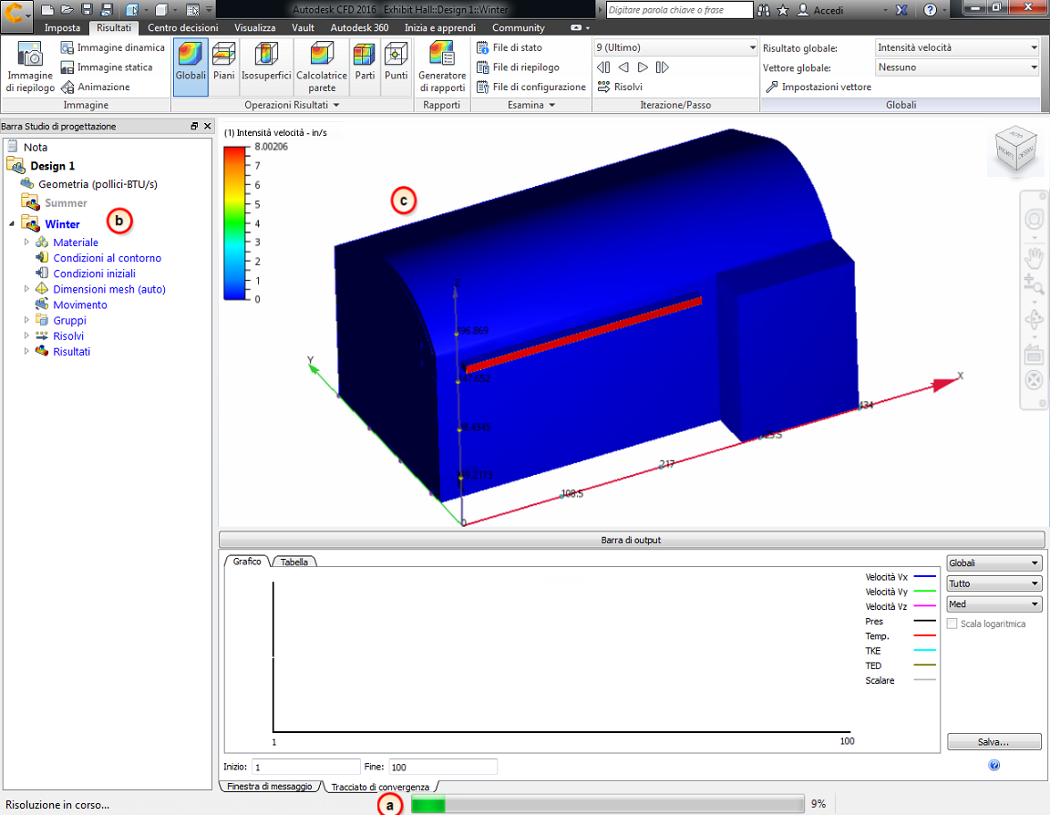Select Condizioni iniziali tree item
1050x815 pixels.
95,273
